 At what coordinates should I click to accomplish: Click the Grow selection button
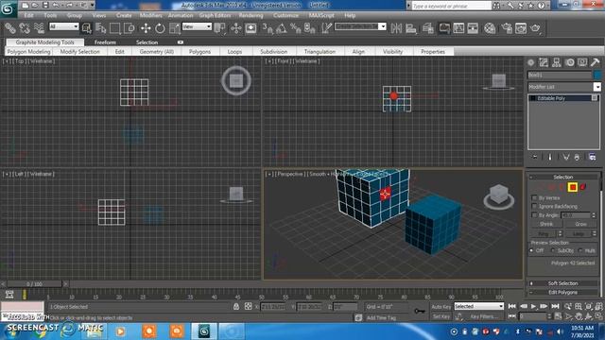580,224
